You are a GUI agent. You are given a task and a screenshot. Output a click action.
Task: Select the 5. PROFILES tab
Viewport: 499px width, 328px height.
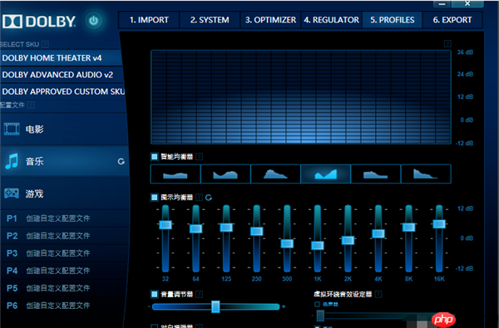coord(392,20)
